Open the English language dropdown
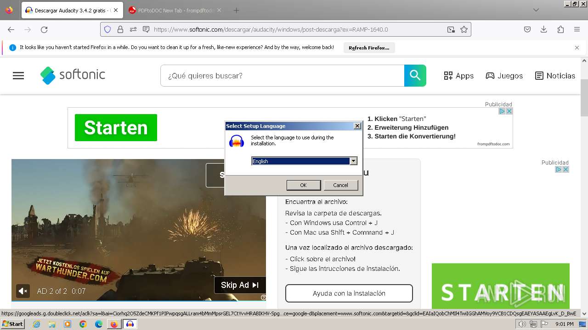Image resolution: width=588 pixels, height=330 pixels. pyautogui.click(x=353, y=161)
